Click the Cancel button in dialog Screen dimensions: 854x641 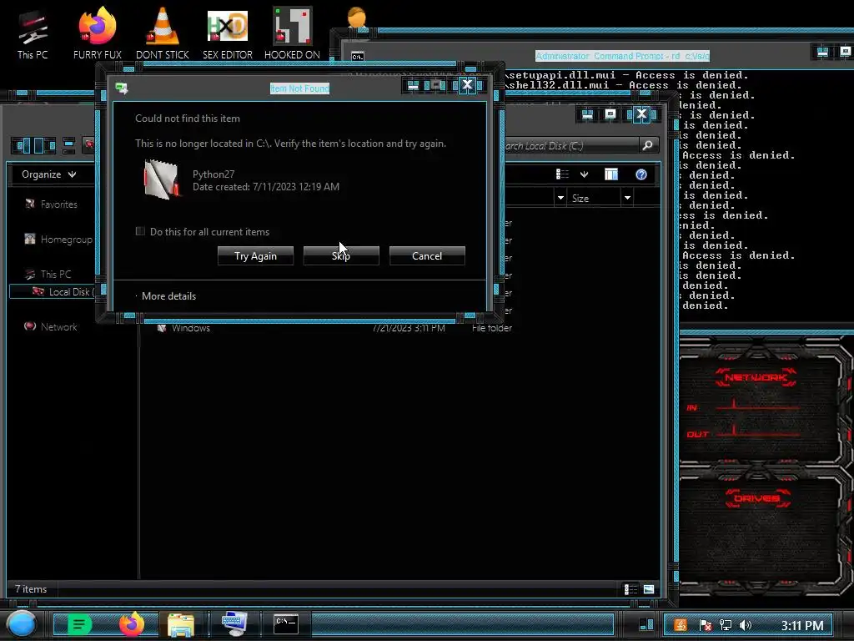[x=427, y=255]
